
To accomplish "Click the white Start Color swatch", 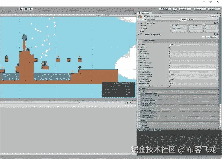I will (x=192, y=70).
